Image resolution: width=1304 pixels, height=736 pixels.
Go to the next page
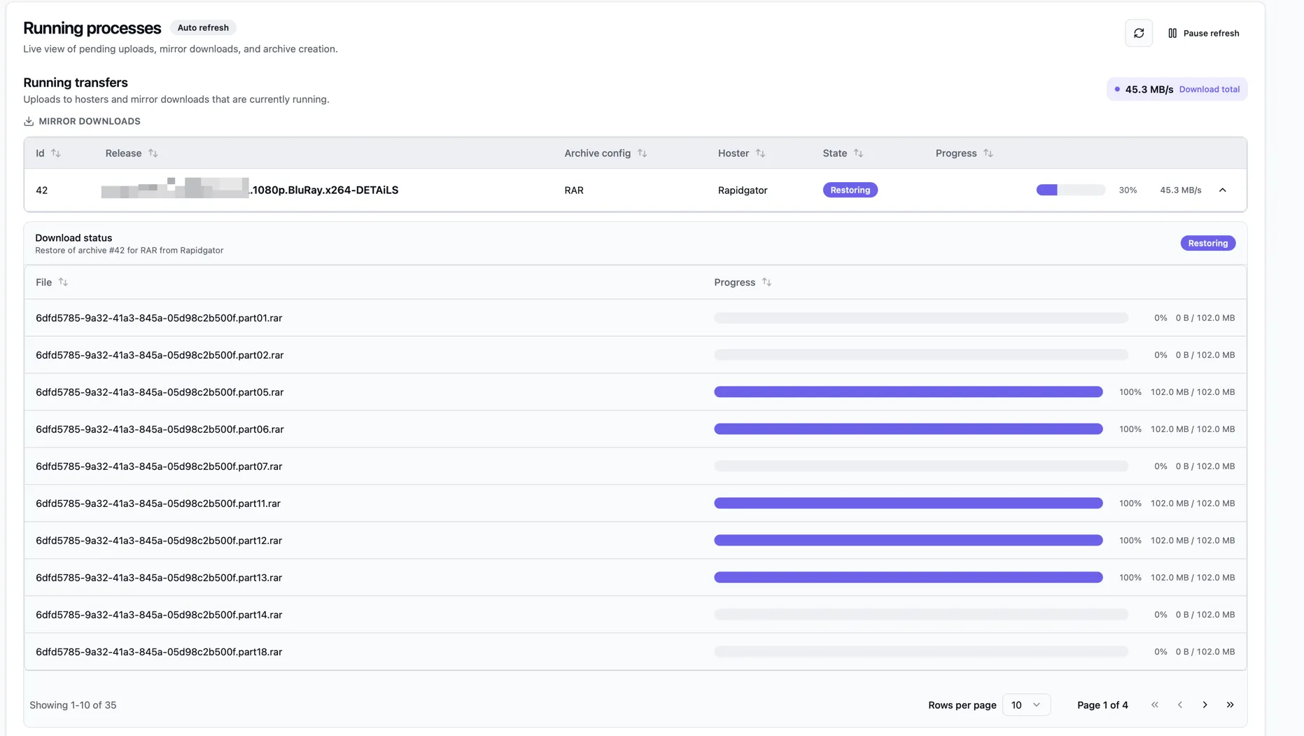click(x=1205, y=704)
